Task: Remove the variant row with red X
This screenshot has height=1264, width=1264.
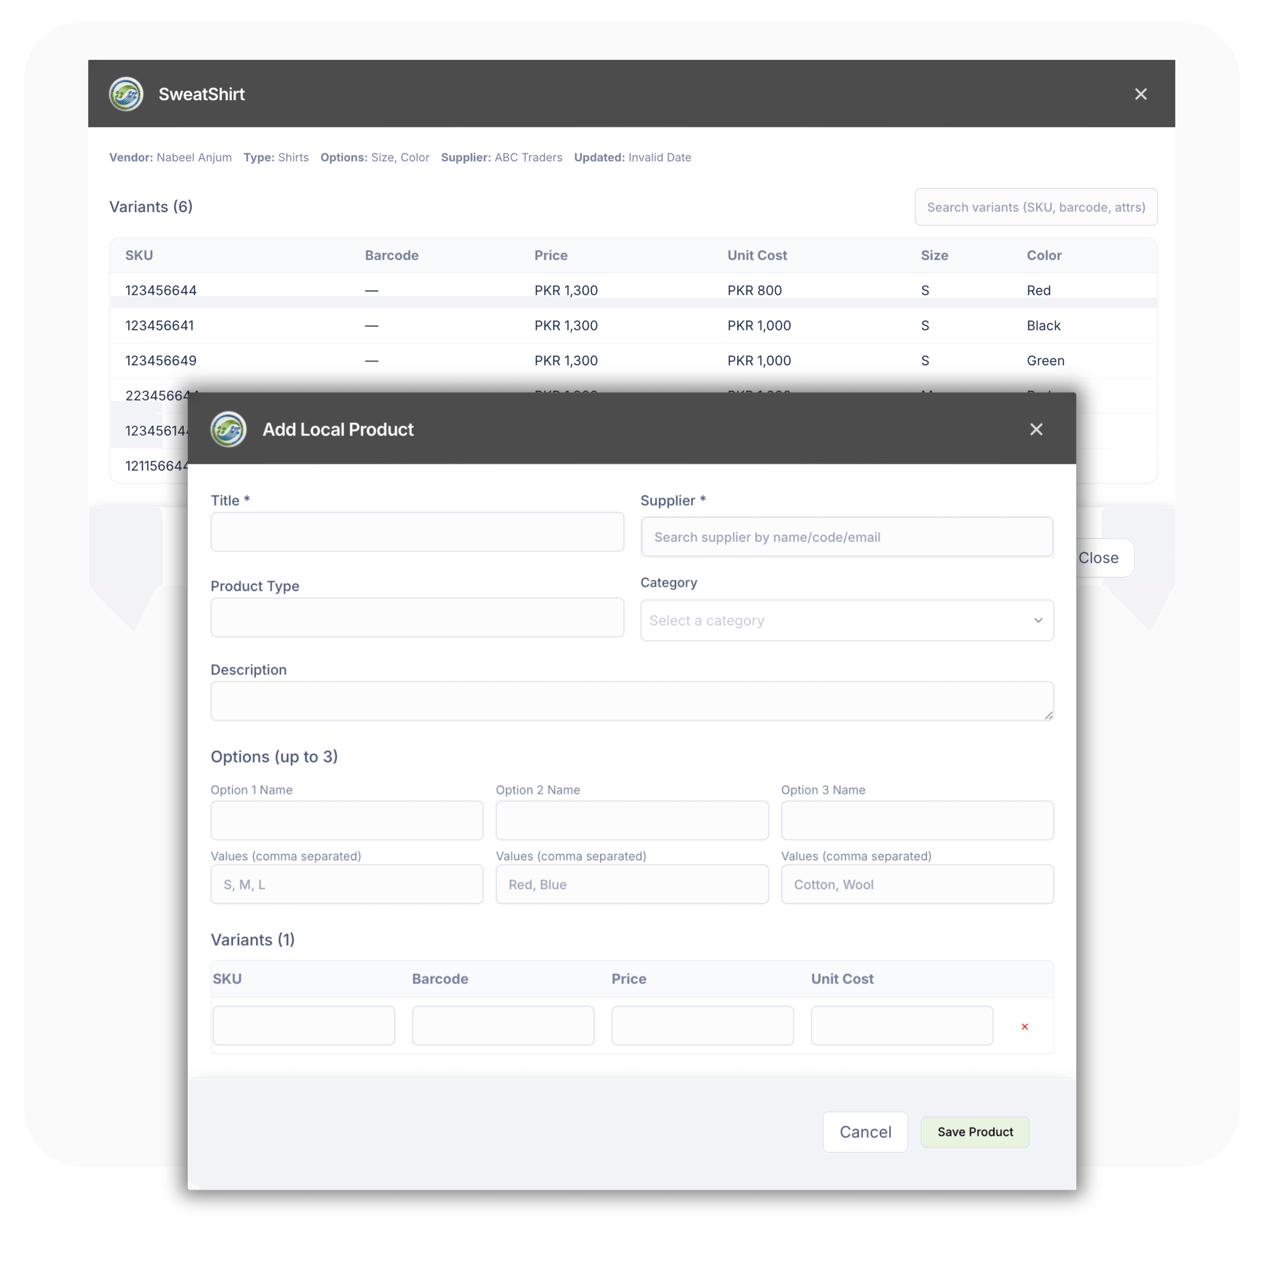Action: coord(1025,1027)
